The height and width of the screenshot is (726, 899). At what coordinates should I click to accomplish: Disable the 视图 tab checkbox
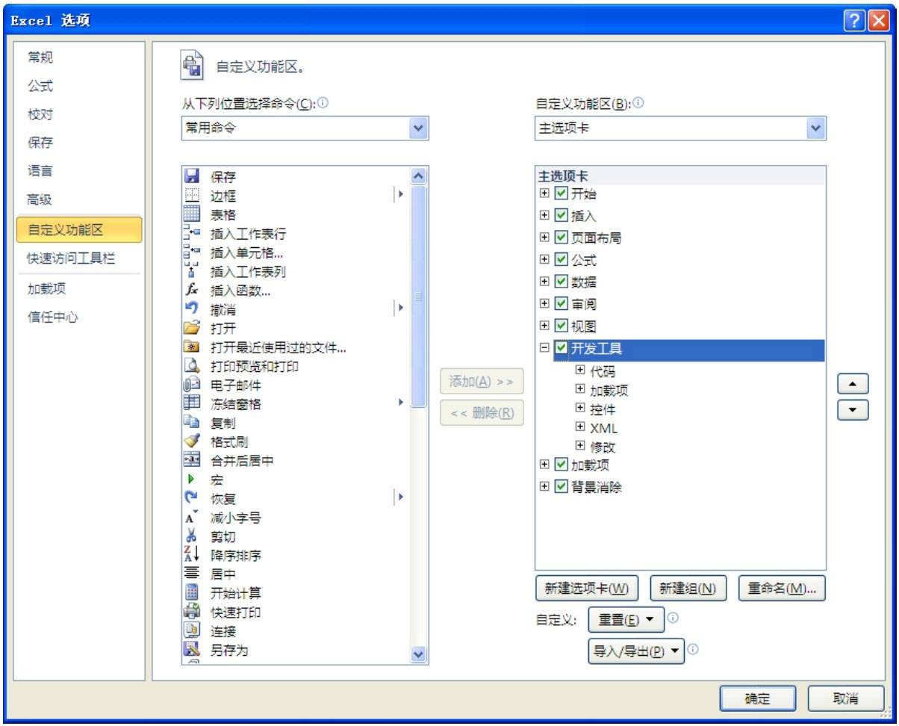(x=561, y=326)
